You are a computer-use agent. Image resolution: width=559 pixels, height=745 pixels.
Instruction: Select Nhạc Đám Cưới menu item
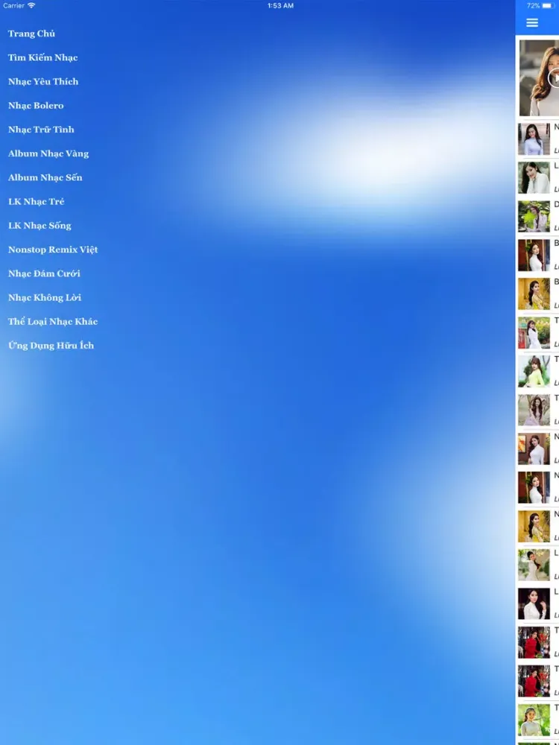44,273
